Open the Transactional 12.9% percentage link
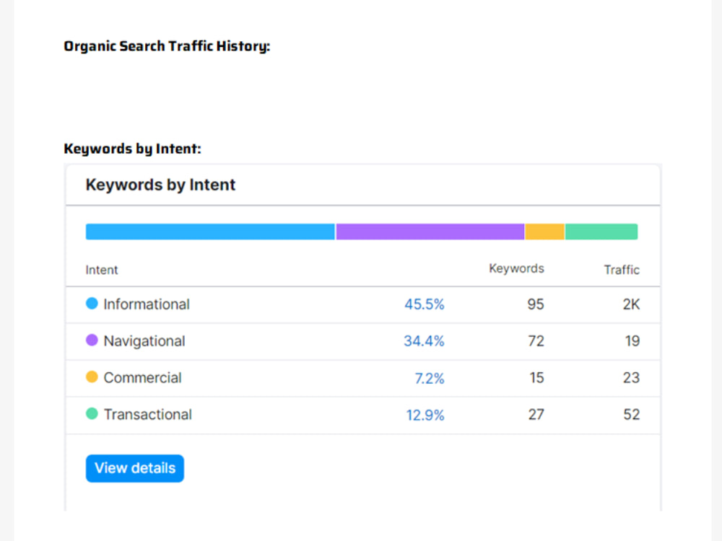The height and width of the screenshot is (541, 722). (425, 415)
